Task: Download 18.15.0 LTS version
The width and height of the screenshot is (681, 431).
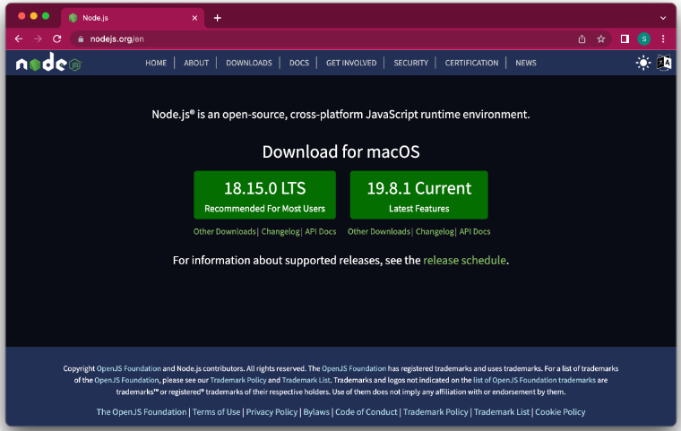Action: [x=264, y=195]
